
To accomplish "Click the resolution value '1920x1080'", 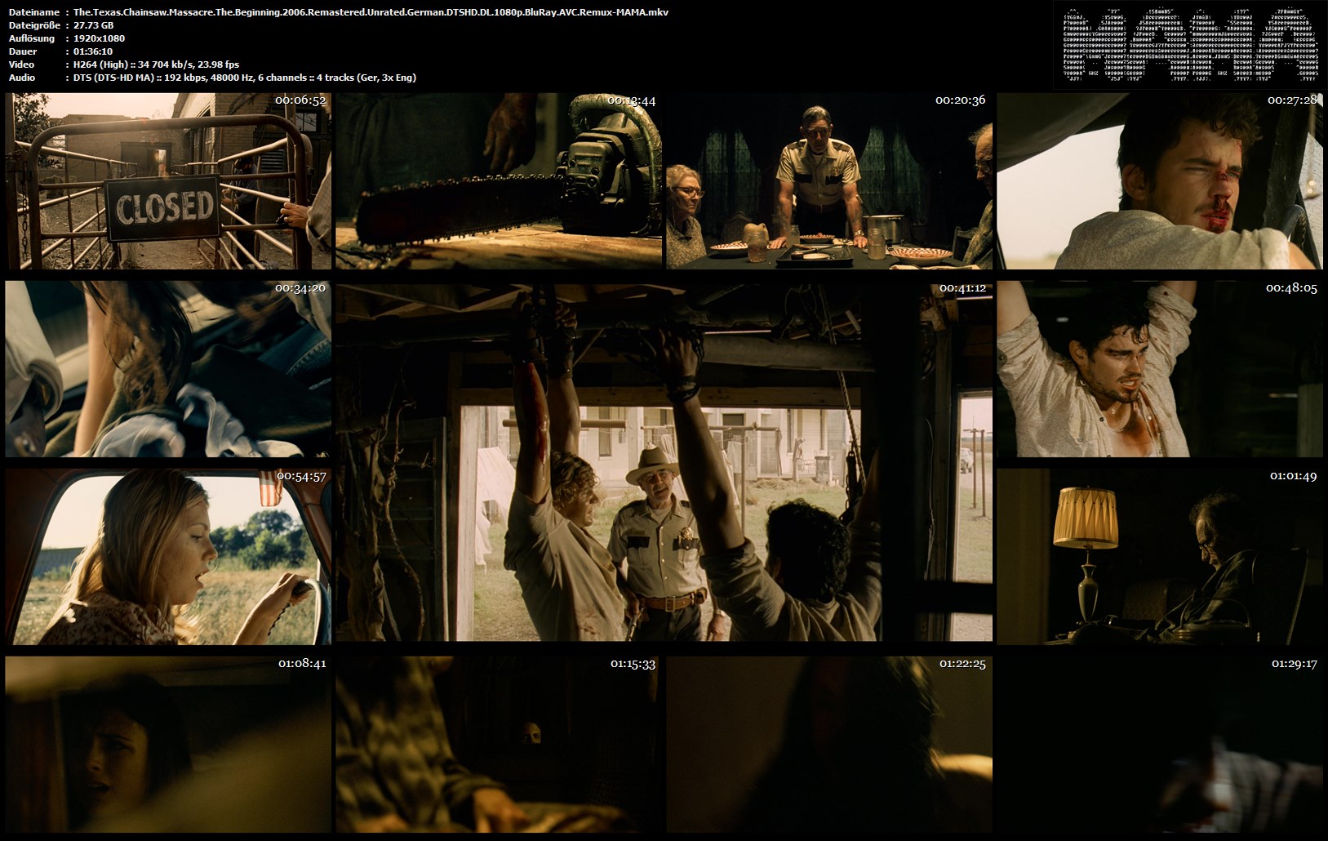I will click(99, 38).
